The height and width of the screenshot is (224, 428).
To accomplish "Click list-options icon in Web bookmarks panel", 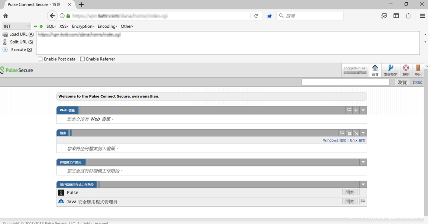I will point(349,110).
